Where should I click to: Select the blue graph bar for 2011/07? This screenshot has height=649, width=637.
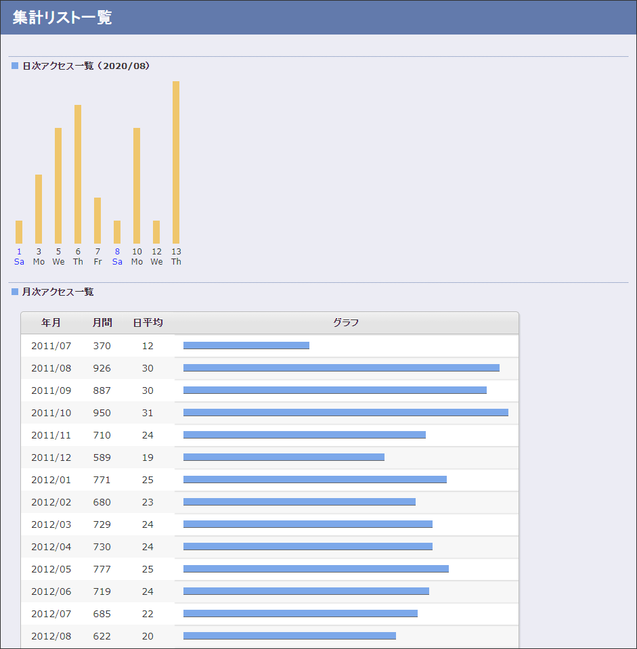pos(246,345)
